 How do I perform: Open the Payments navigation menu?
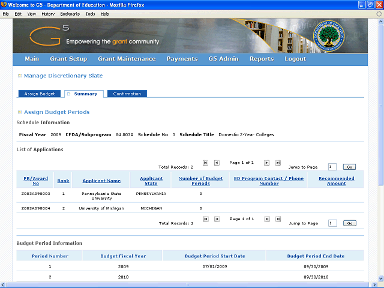click(x=182, y=59)
